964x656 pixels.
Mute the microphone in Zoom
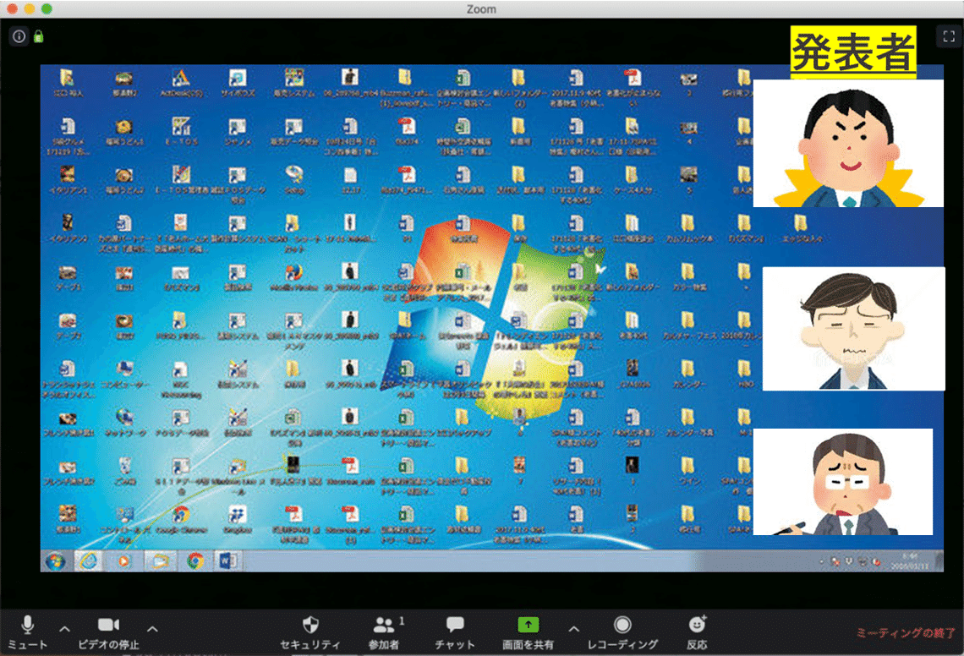pyautogui.click(x=27, y=632)
